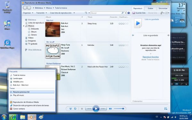Viewport: 192px width, 120px height.
Task: Click the Mr. Scruff Ninja Tuna album cover
Action: [x=53, y=51]
